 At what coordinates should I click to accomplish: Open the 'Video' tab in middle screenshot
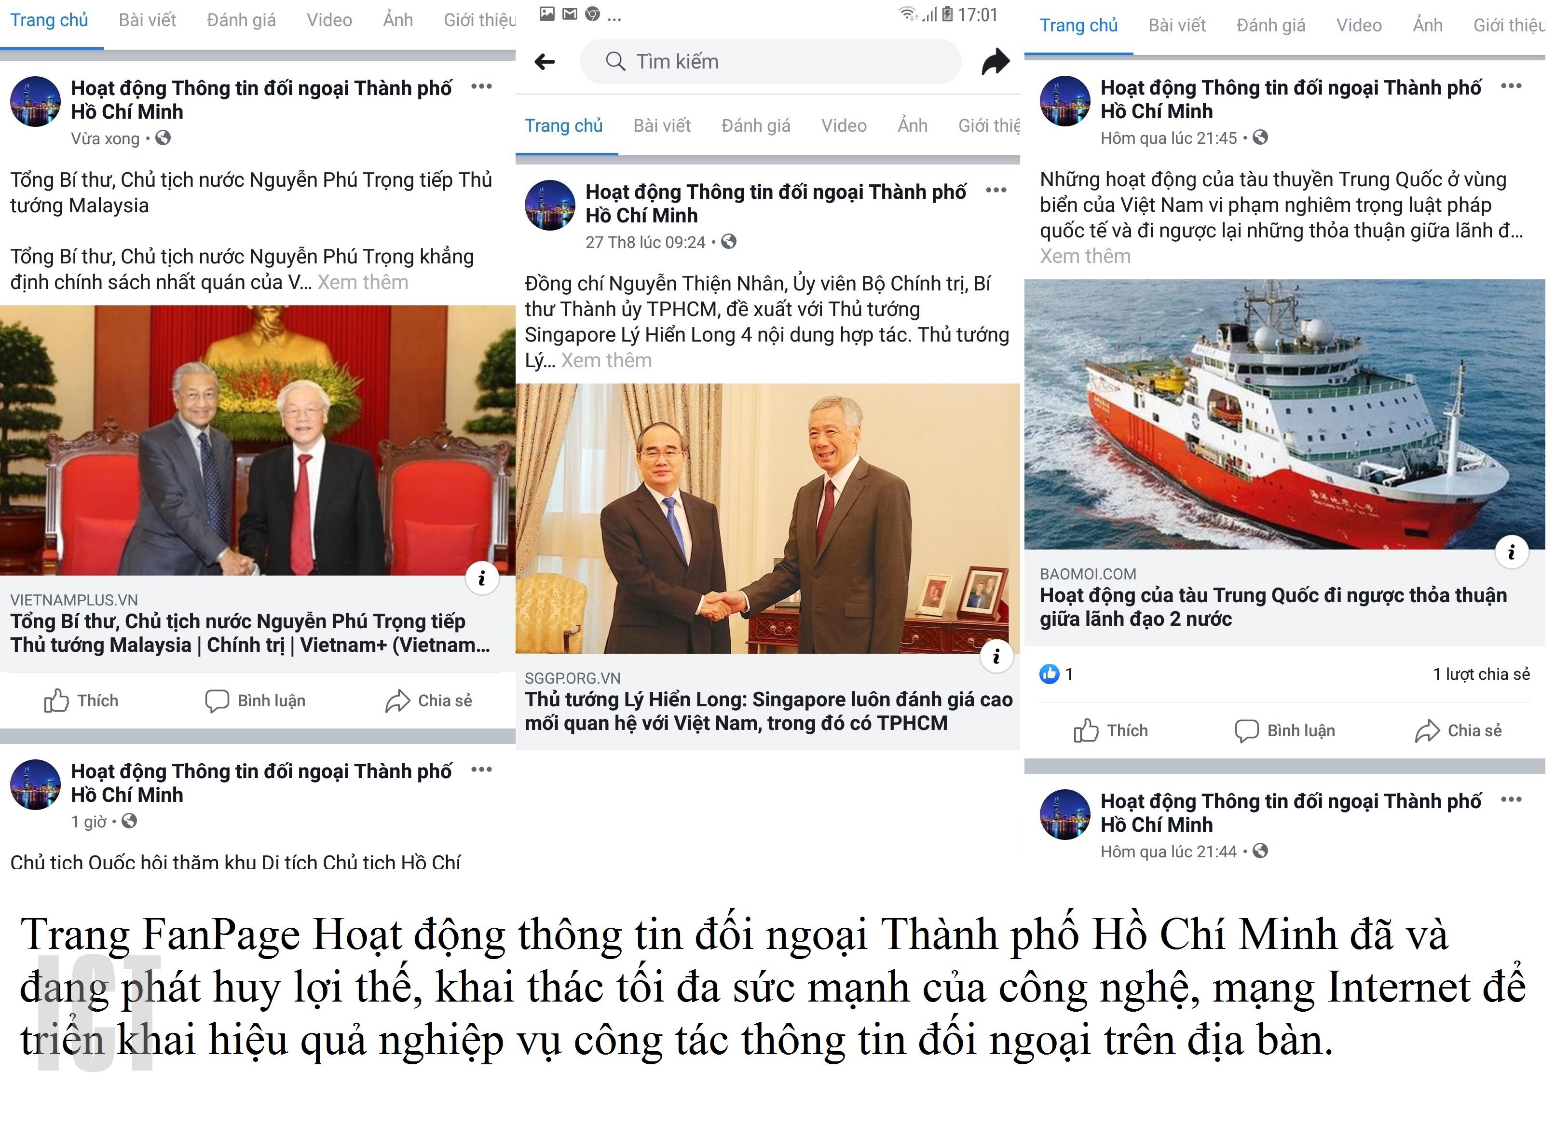(x=844, y=125)
